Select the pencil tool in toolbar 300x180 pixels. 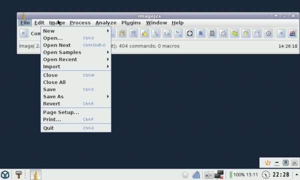click(156, 33)
